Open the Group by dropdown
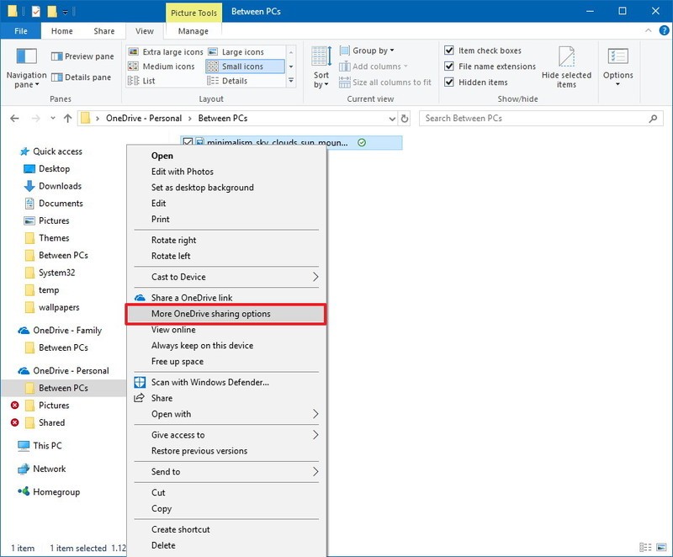This screenshot has height=557, width=673. click(368, 50)
